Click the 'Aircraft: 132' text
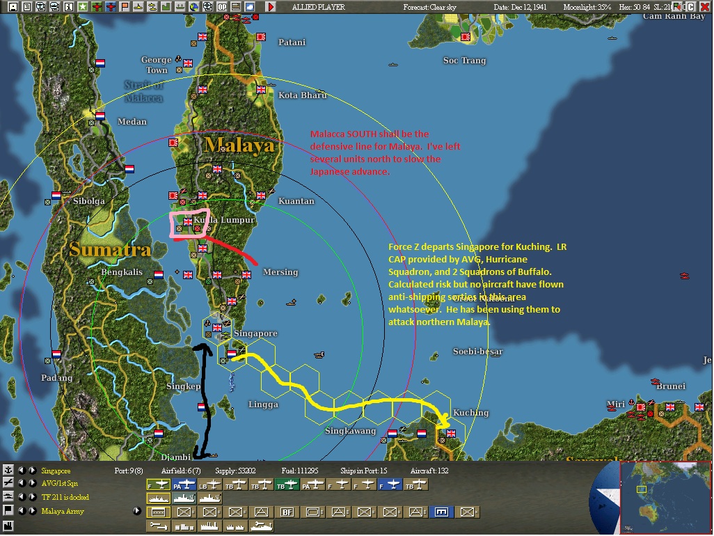The image size is (714, 536). [x=429, y=471]
